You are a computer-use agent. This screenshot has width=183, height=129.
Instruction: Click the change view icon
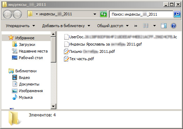pos(146,26)
